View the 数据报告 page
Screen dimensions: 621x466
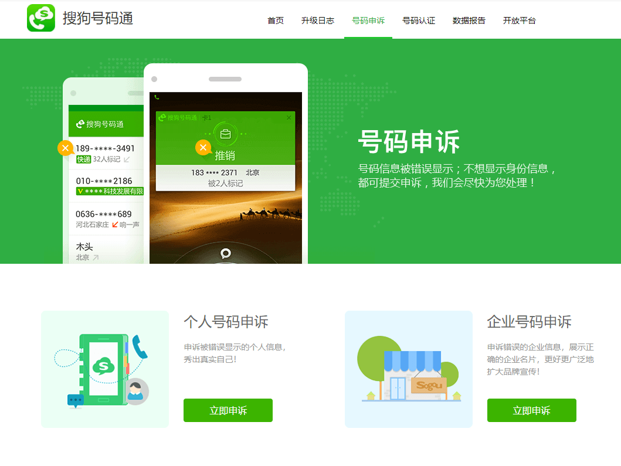(469, 21)
